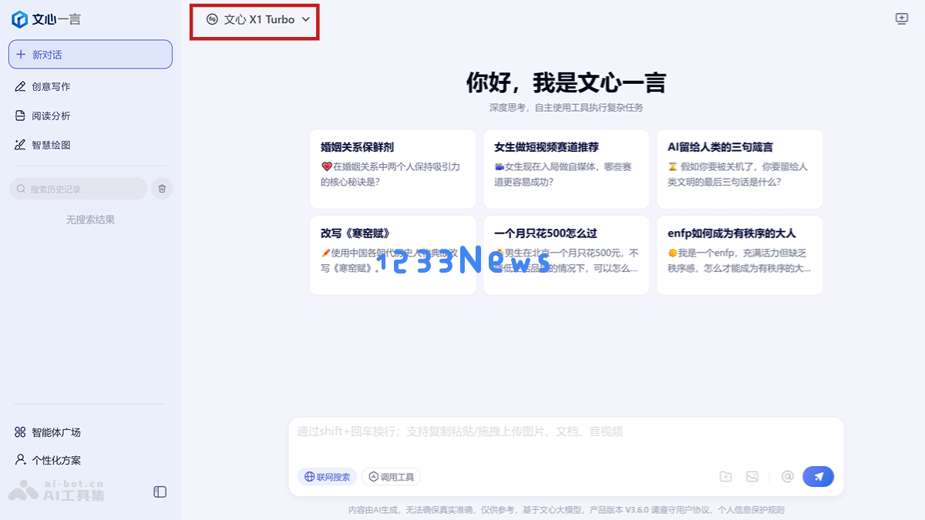Click the trash icon to delete history

click(x=162, y=189)
